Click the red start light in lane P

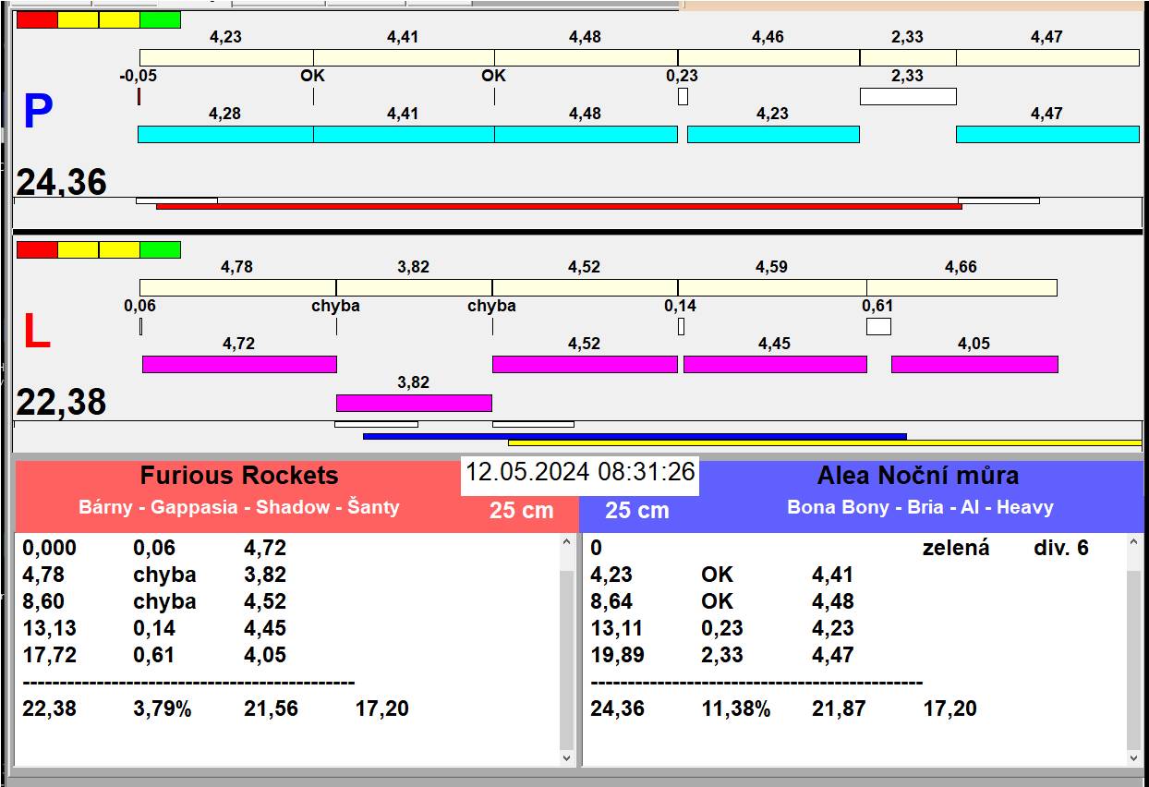point(37,20)
